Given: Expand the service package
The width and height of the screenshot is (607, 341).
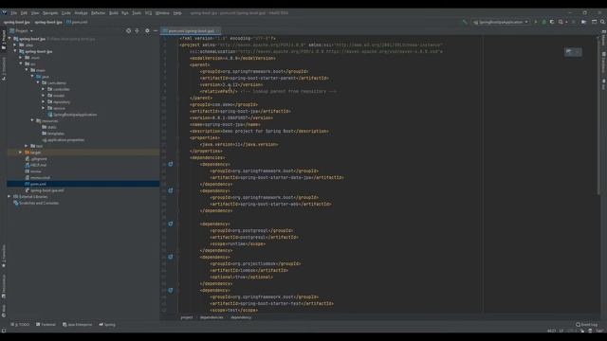Looking at the screenshot, I should pyautogui.click(x=44, y=108).
